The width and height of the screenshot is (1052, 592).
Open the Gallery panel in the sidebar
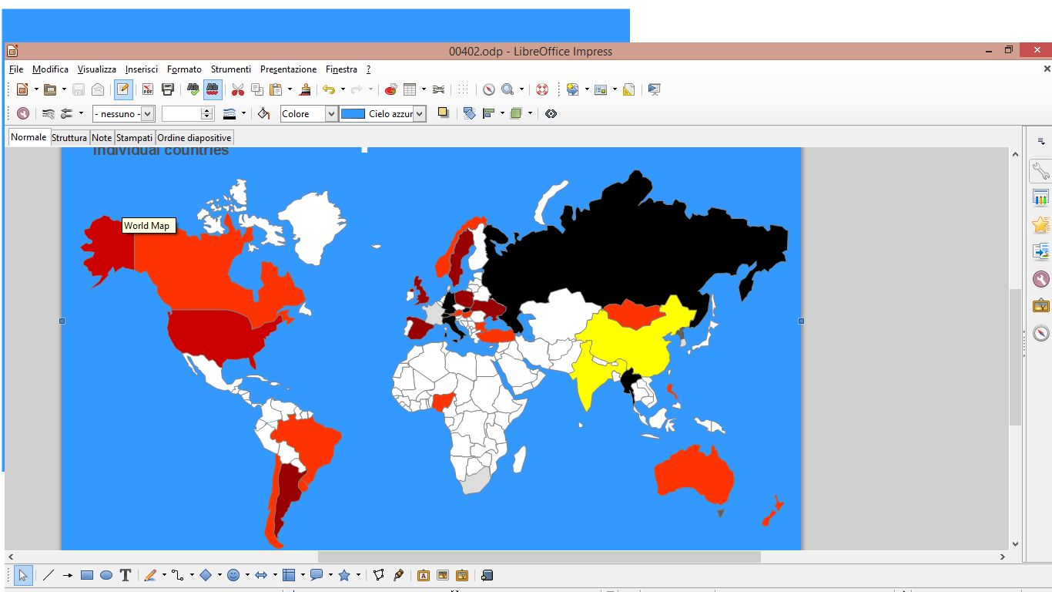(x=1041, y=306)
